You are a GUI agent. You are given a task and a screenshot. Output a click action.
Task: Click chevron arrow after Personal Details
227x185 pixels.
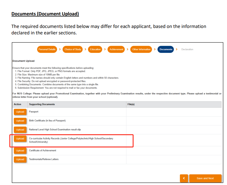[60, 49]
